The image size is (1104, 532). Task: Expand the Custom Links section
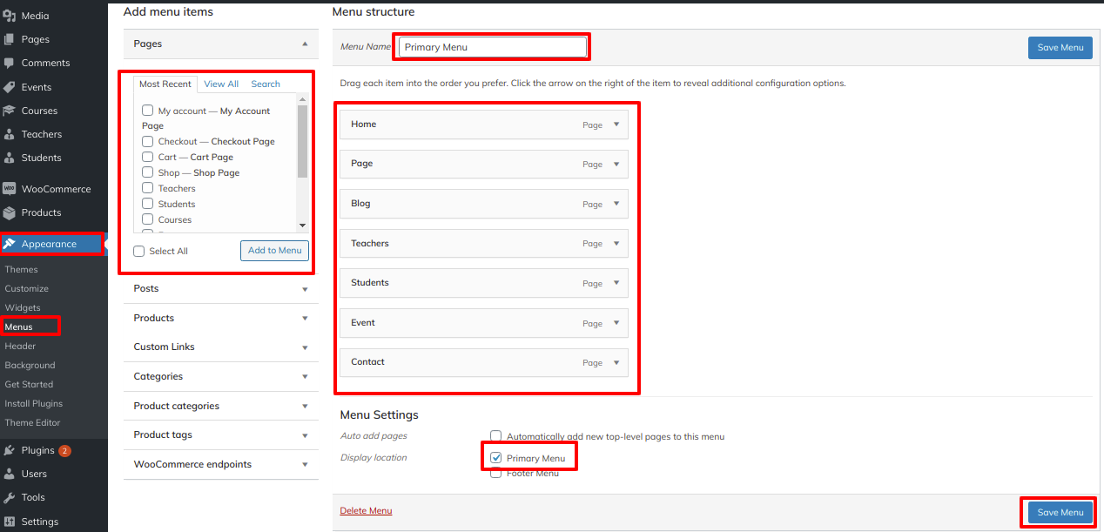click(305, 347)
